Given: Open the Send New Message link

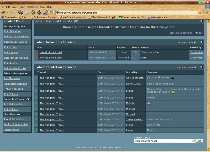Looking at the screenshot, I should click(15, 83).
